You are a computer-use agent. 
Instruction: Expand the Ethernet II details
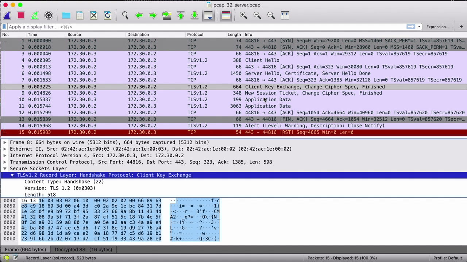(x=5, y=149)
